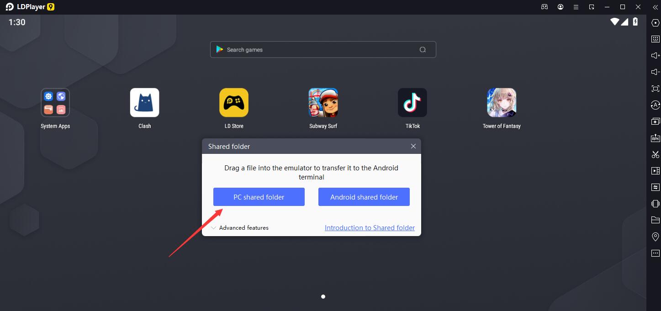Screen dimensions: 661x311
Task: Collapse the right sidebar with double-chevron
Action: (x=655, y=7)
